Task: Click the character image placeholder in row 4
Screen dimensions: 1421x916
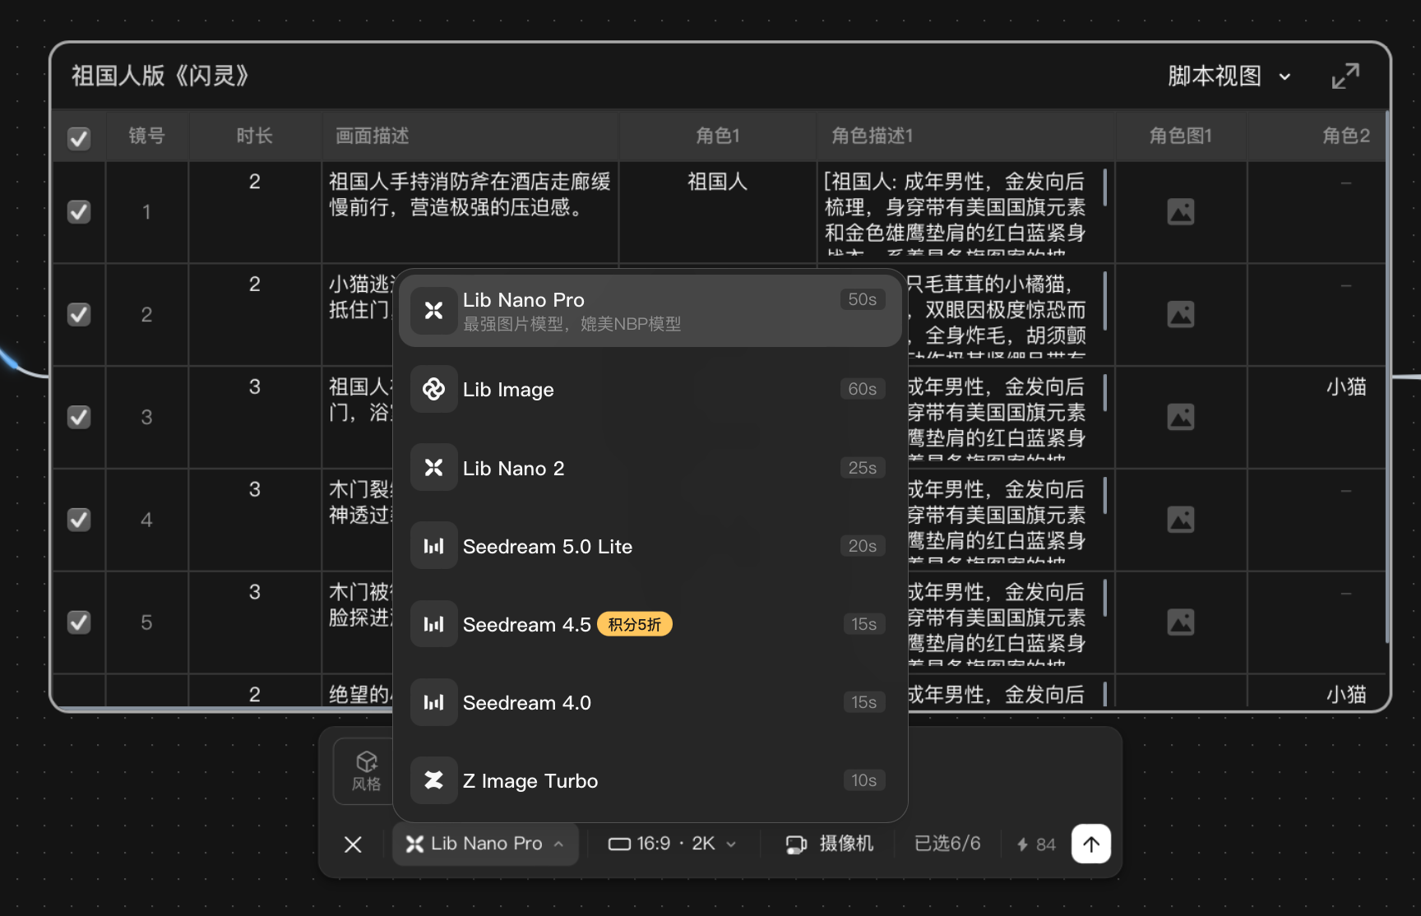Action: tap(1181, 520)
